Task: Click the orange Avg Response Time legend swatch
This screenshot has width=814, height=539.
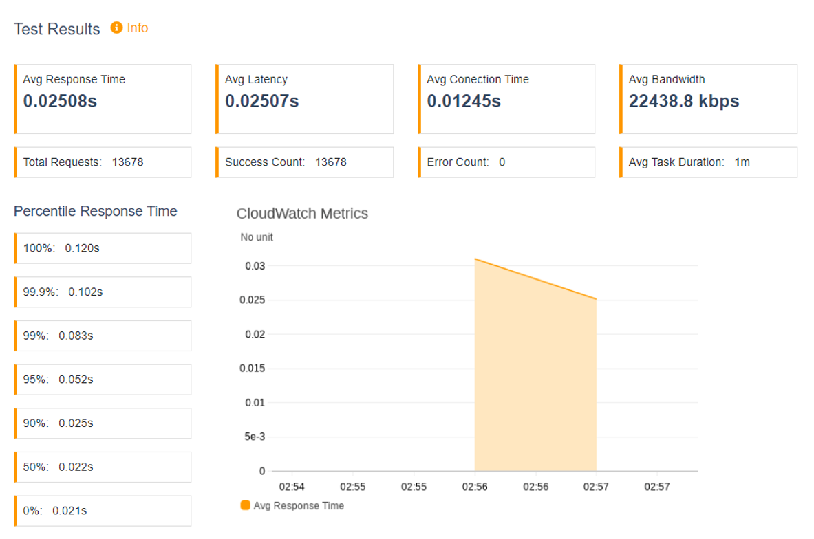Action: [246, 505]
